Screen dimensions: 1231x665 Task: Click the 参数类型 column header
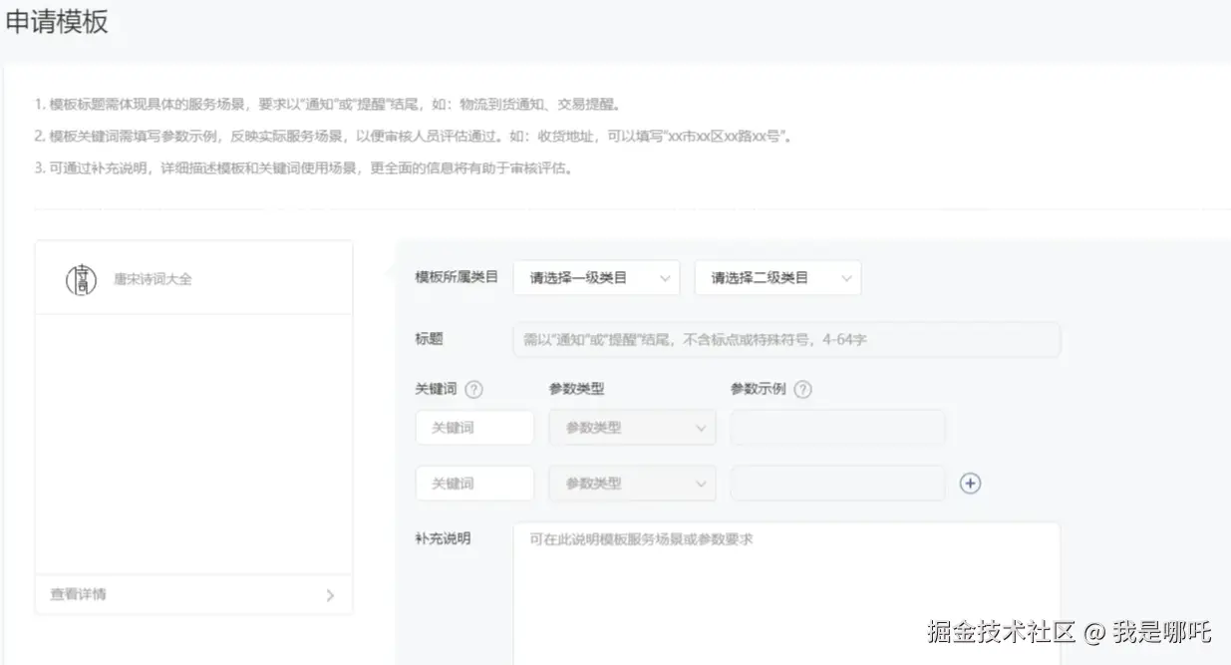(576, 389)
